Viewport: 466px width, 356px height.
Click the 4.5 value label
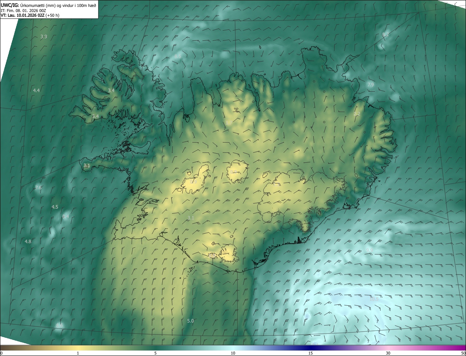[55, 207]
